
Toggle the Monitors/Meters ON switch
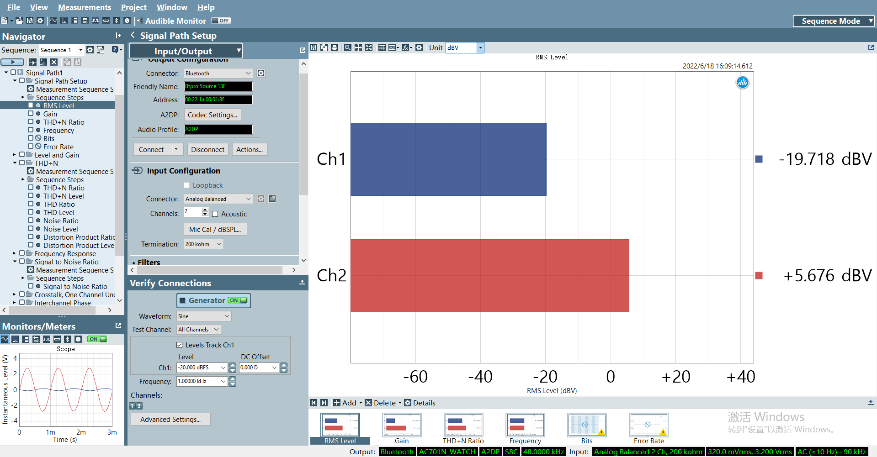97,339
